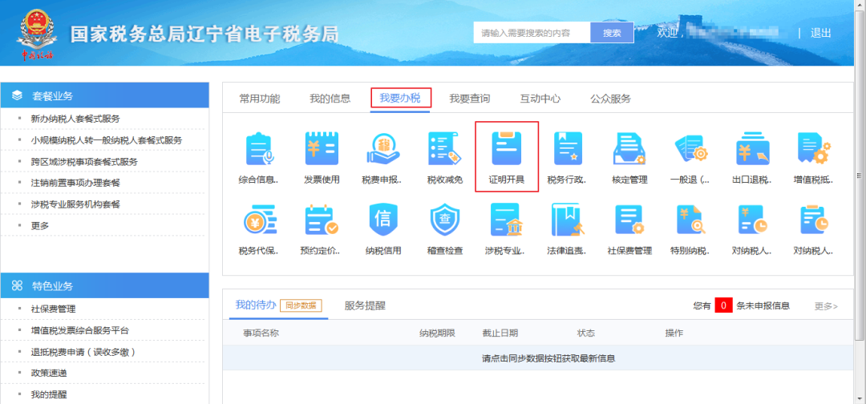Open the 社保费管理 icon
Image resolution: width=866 pixels, height=404 pixels.
(x=629, y=220)
